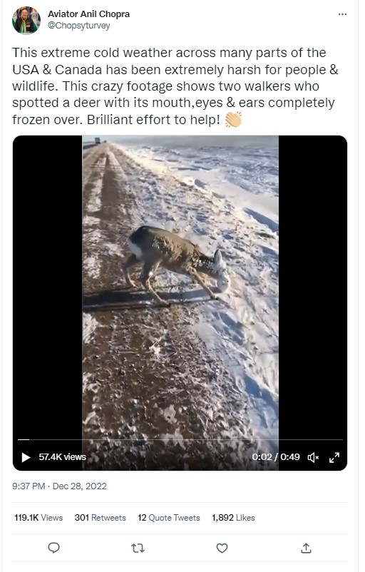Open the three-dot more options menu

342,14
